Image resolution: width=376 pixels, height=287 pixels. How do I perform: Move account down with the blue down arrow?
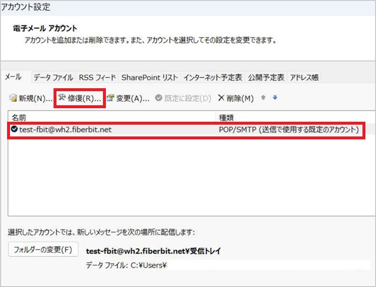point(275,98)
